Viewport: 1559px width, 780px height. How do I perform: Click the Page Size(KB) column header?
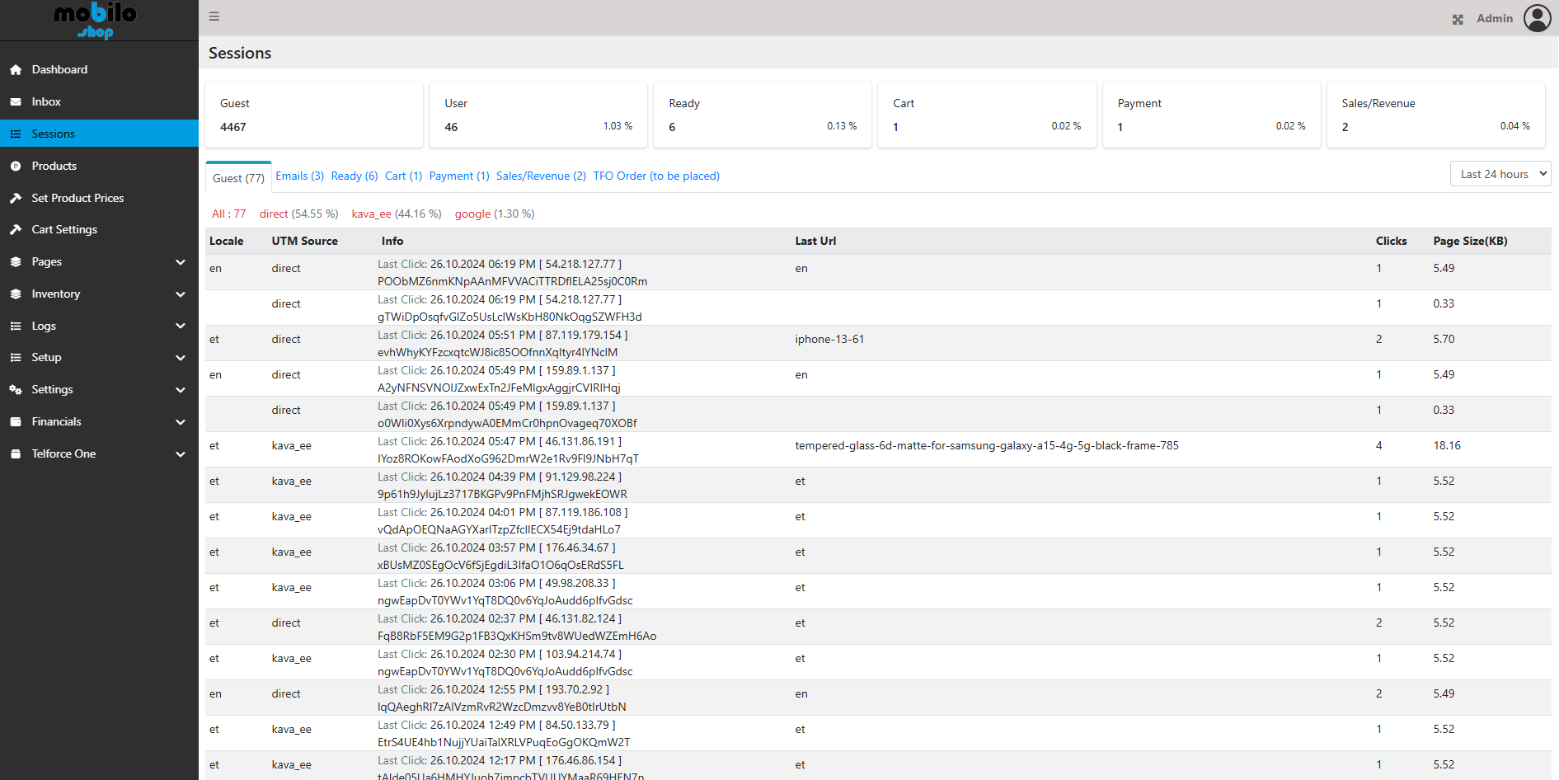click(x=1470, y=242)
